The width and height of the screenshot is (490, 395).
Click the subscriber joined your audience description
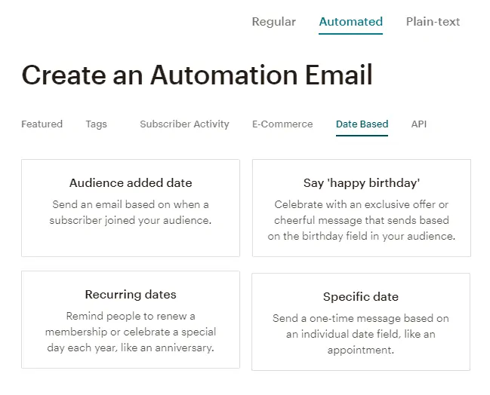coord(131,212)
